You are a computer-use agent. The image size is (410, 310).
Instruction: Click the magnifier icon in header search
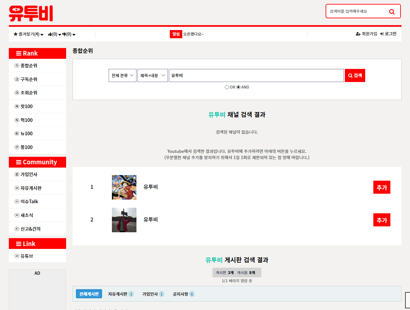tap(392, 11)
